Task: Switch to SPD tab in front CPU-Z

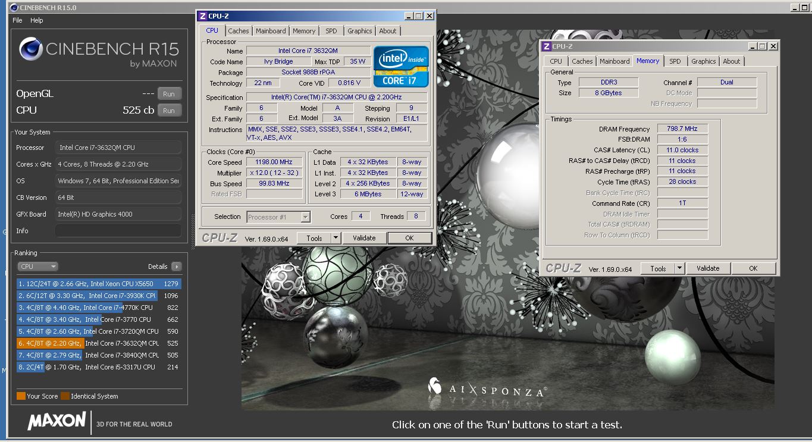Action: [331, 31]
